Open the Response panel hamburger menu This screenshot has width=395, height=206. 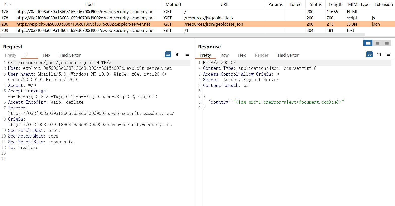(x=388, y=54)
